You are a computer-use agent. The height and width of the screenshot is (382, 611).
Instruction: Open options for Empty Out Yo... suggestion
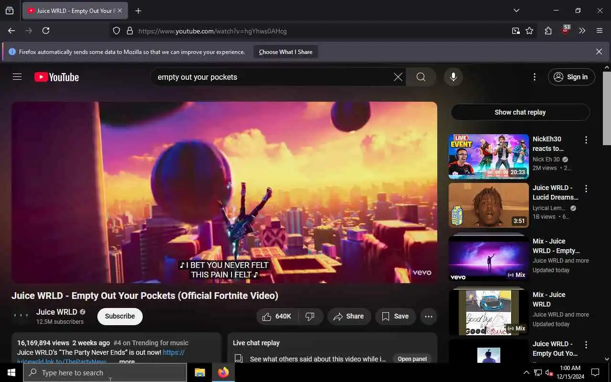[x=586, y=345]
